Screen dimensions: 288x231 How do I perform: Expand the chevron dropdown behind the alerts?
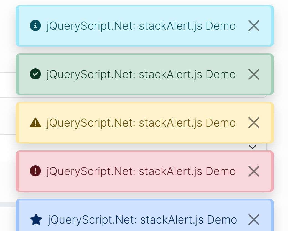pyautogui.click(x=252, y=147)
